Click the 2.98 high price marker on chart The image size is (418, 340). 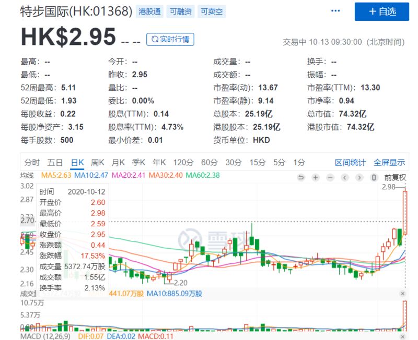[389, 187]
